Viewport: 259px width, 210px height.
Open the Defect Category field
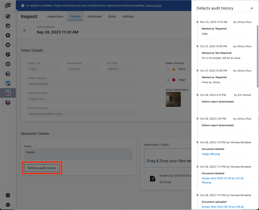coord(81,84)
